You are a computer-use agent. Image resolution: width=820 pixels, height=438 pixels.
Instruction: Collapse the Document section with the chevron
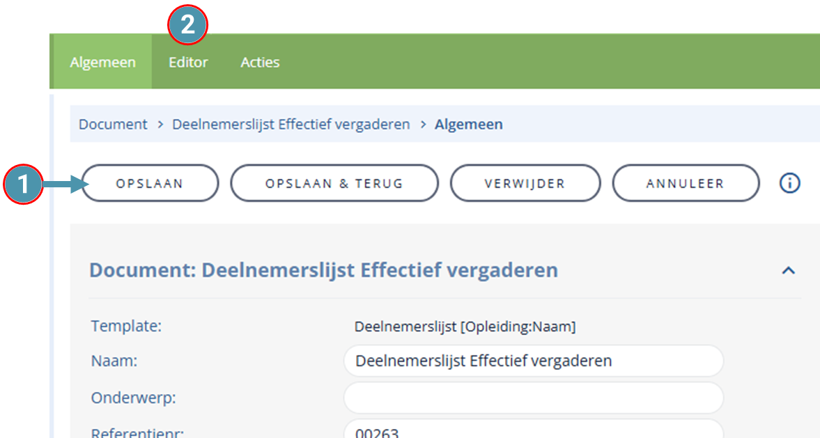[x=788, y=271]
